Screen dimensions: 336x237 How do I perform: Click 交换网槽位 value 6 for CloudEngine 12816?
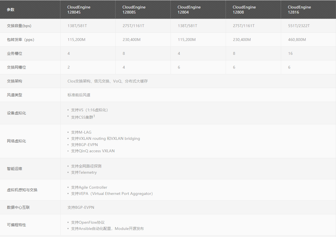(x=289, y=67)
